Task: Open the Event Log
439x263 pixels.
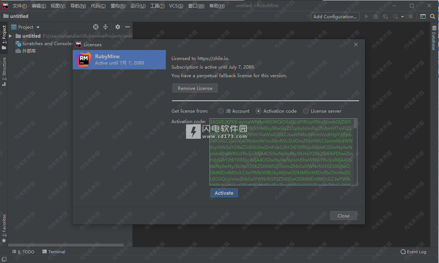Action: [414, 252]
